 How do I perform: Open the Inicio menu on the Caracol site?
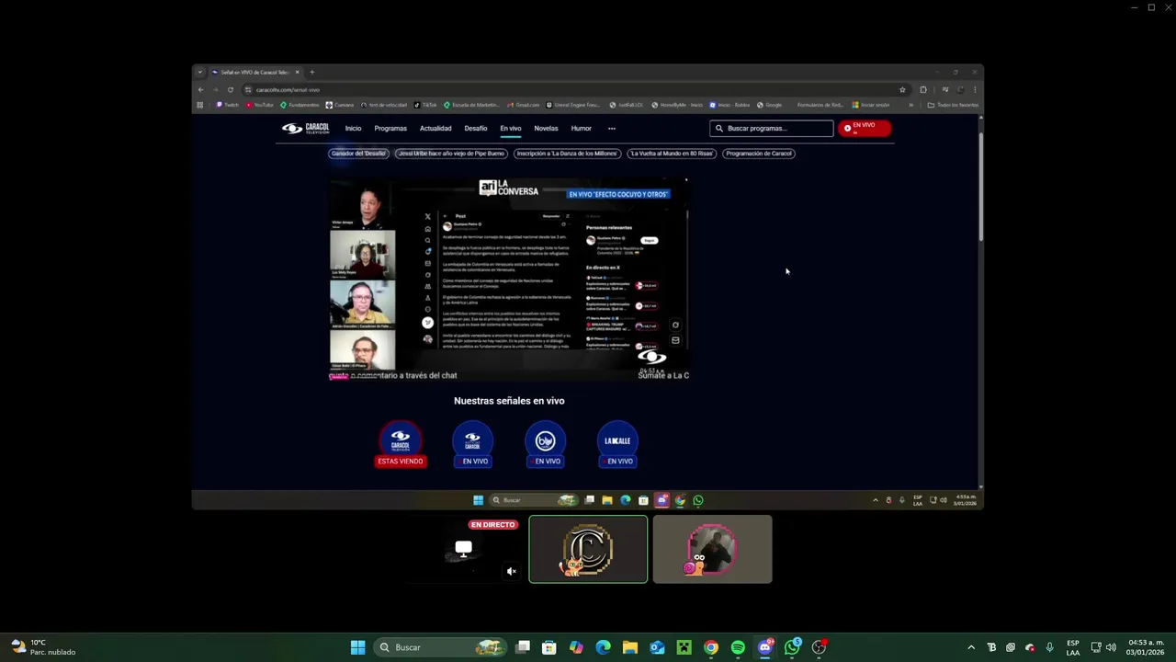pos(353,129)
